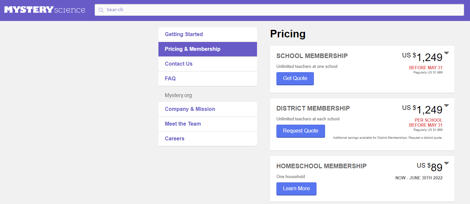Click the Homeschool Membership heading
470x204 pixels.
(x=321, y=166)
